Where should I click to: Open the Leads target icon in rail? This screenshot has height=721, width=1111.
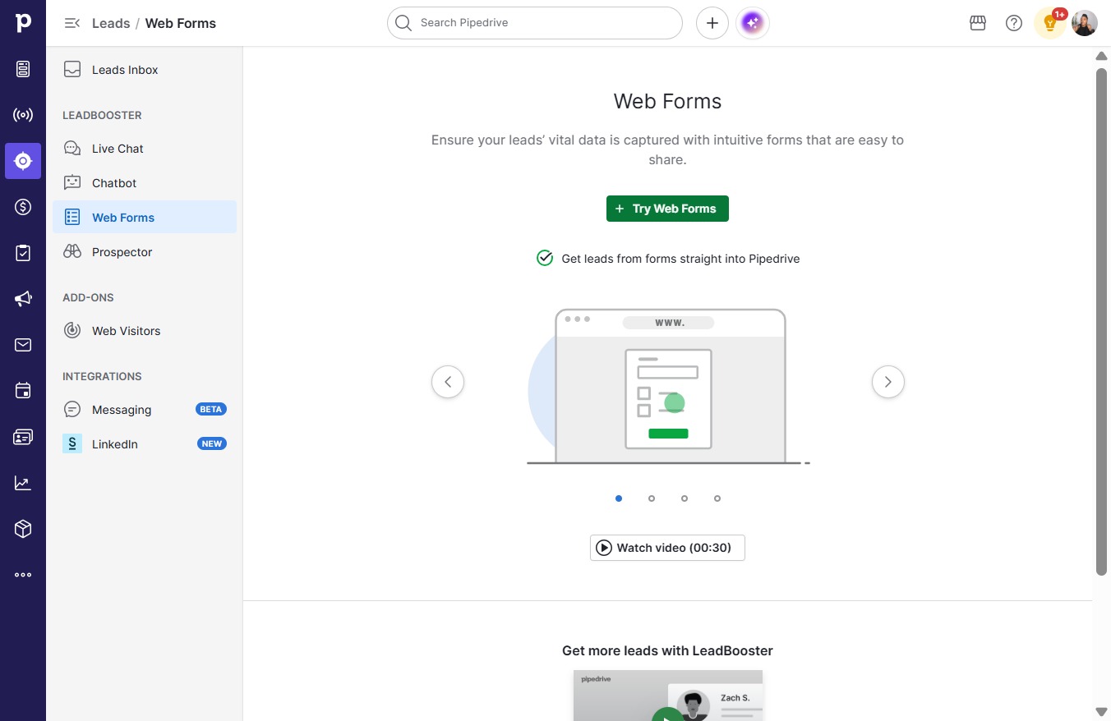(x=23, y=161)
